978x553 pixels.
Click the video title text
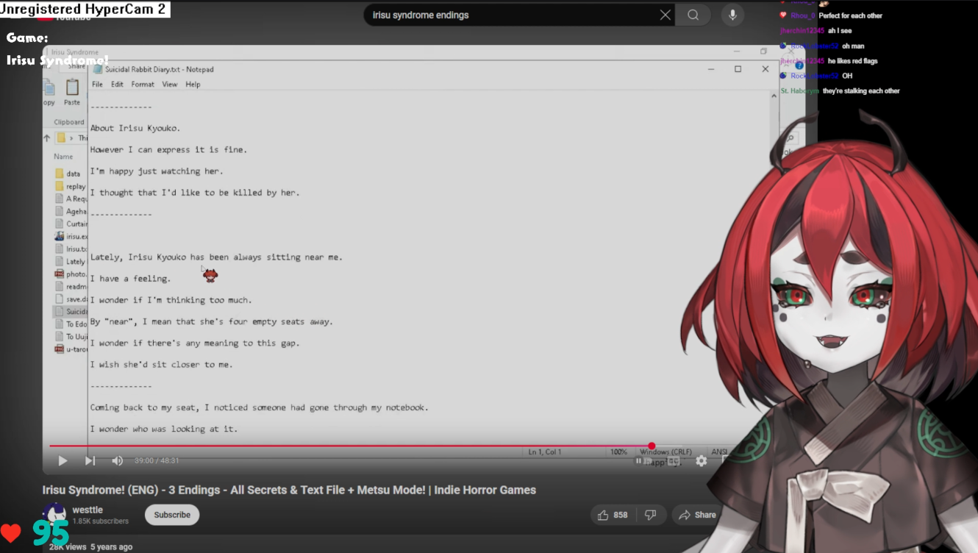coord(289,490)
